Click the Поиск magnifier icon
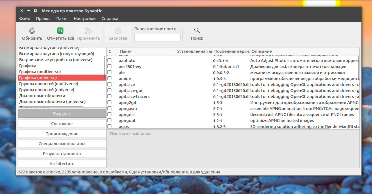Screen dimensions: 372x194 click(x=197, y=31)
